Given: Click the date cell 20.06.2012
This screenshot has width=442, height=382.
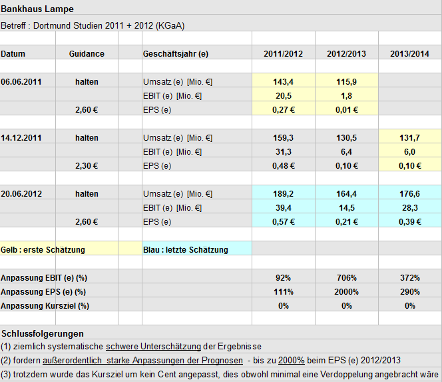Looking at the screenshot, I should [x=21, y=194].
